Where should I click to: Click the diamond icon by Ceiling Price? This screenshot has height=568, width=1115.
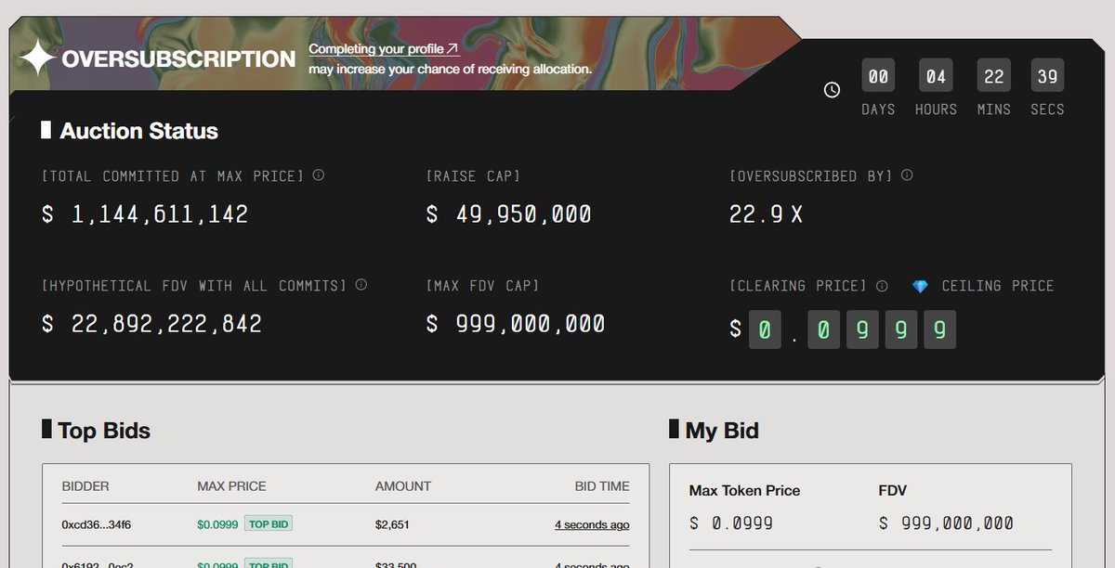click(920, 286)
